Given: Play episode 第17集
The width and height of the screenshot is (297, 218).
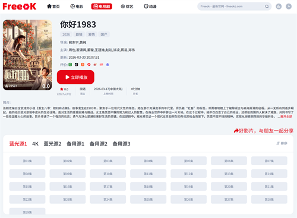Looking at the screenshot, I should pos(108,187).
